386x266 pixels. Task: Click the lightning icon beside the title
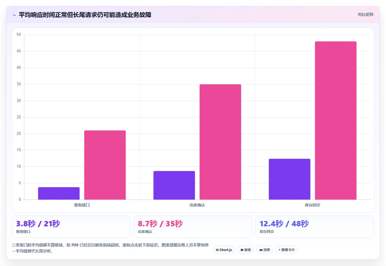(14, 15)
